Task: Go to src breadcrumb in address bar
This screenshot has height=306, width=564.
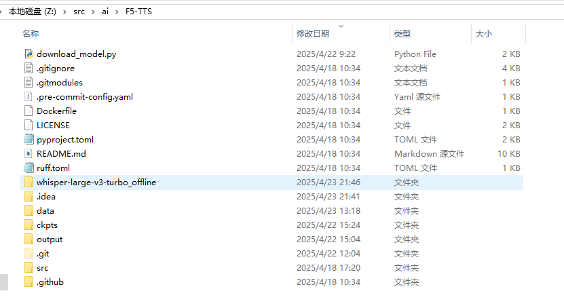Action: click(x=79, y=12)
